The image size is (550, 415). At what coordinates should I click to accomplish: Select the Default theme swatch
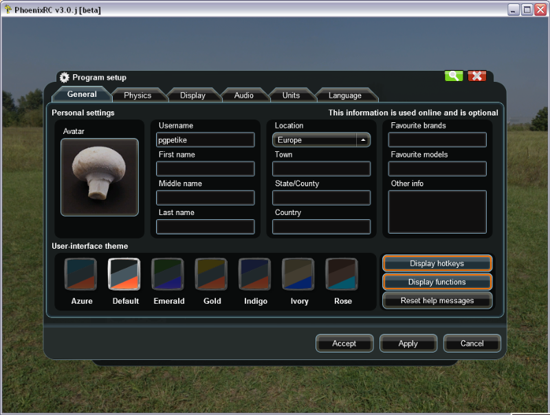(124, 274)
